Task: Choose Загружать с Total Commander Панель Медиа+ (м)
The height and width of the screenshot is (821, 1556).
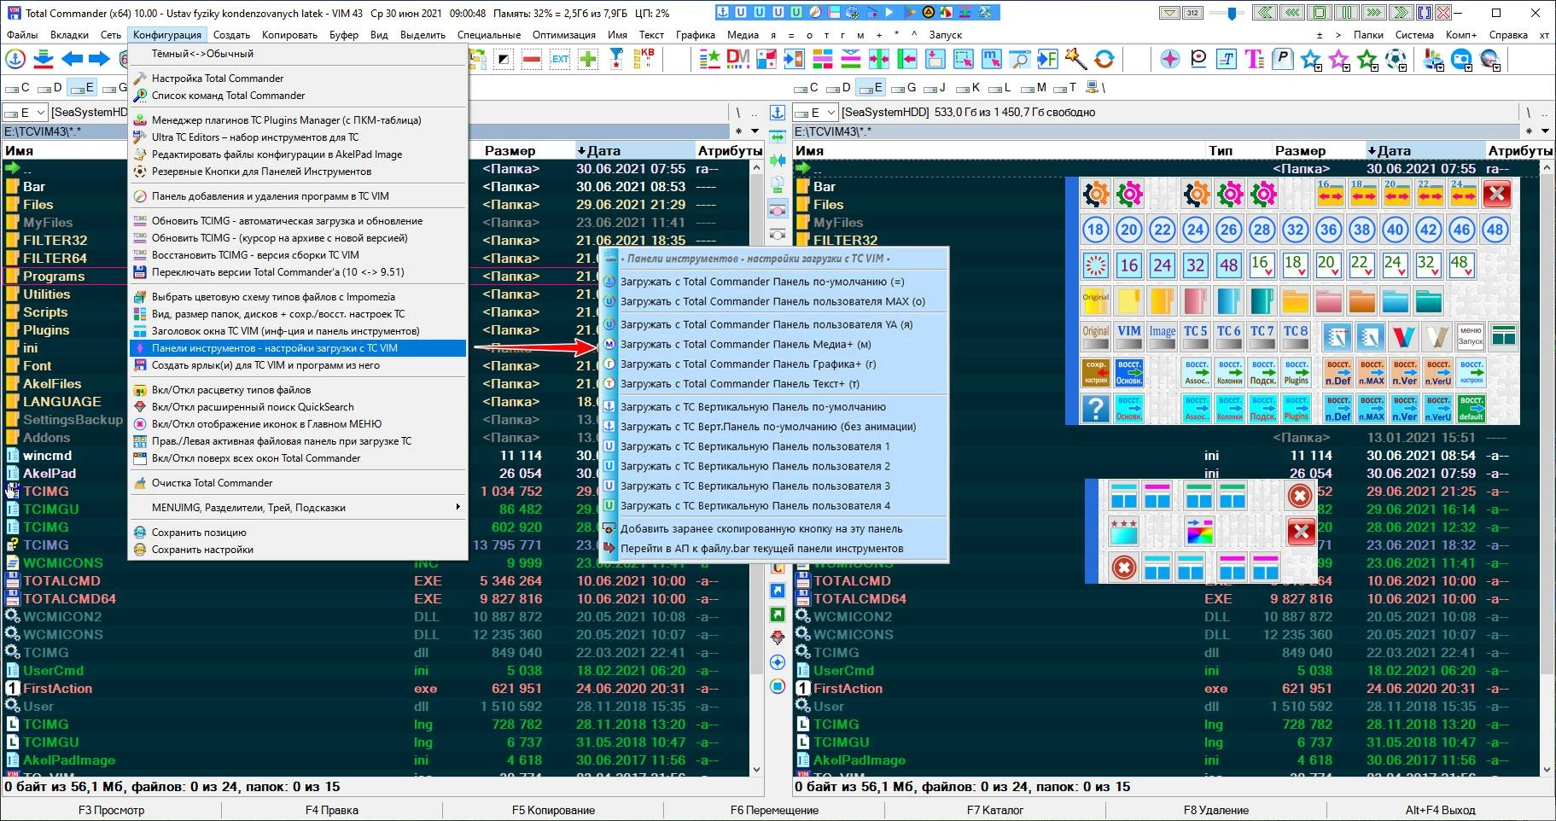Action: [x=774, y=344]
